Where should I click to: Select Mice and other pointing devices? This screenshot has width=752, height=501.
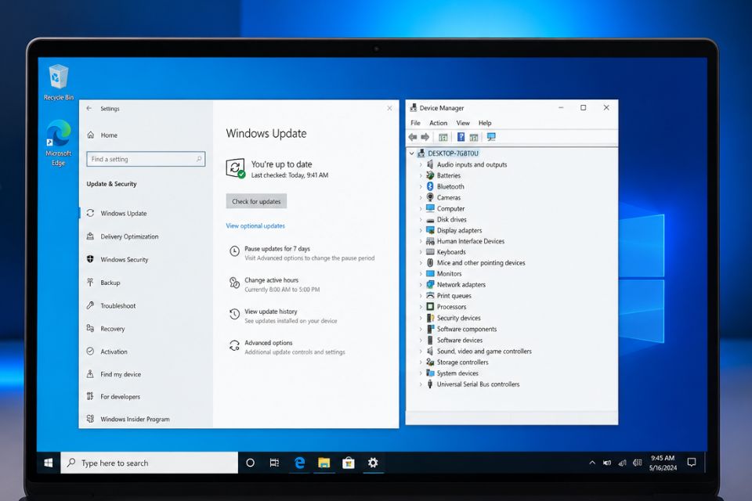pyautogui.click(x=480, y=263)
